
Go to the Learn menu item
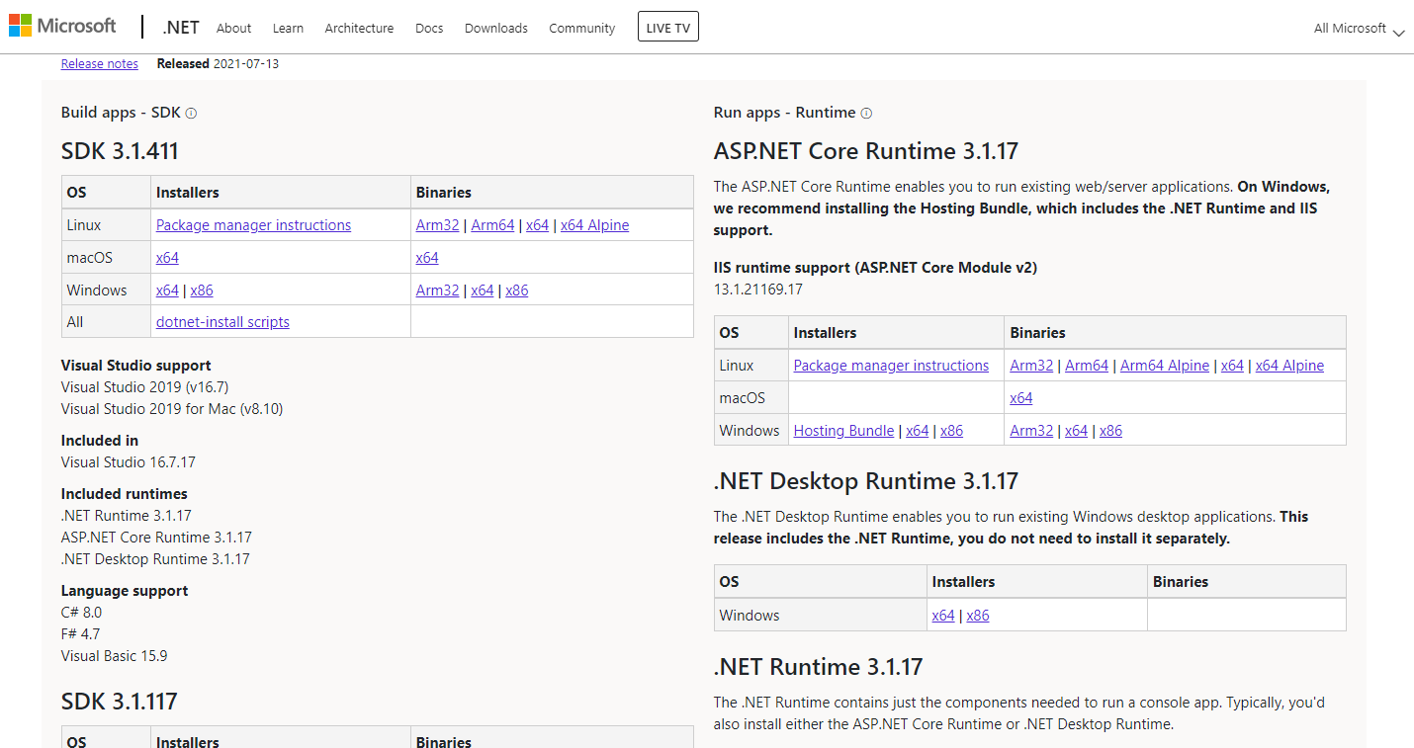pos(288,29)
